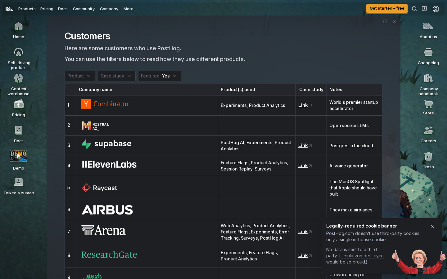447x279 pixels.
Task: Dismiss the cookie banner
Action: coord(433,227)
